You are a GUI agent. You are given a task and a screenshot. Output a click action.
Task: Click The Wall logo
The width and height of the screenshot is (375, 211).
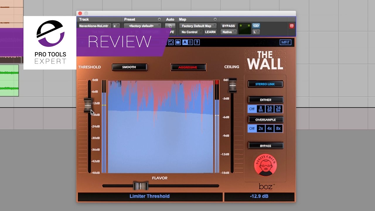click(265, 60)
